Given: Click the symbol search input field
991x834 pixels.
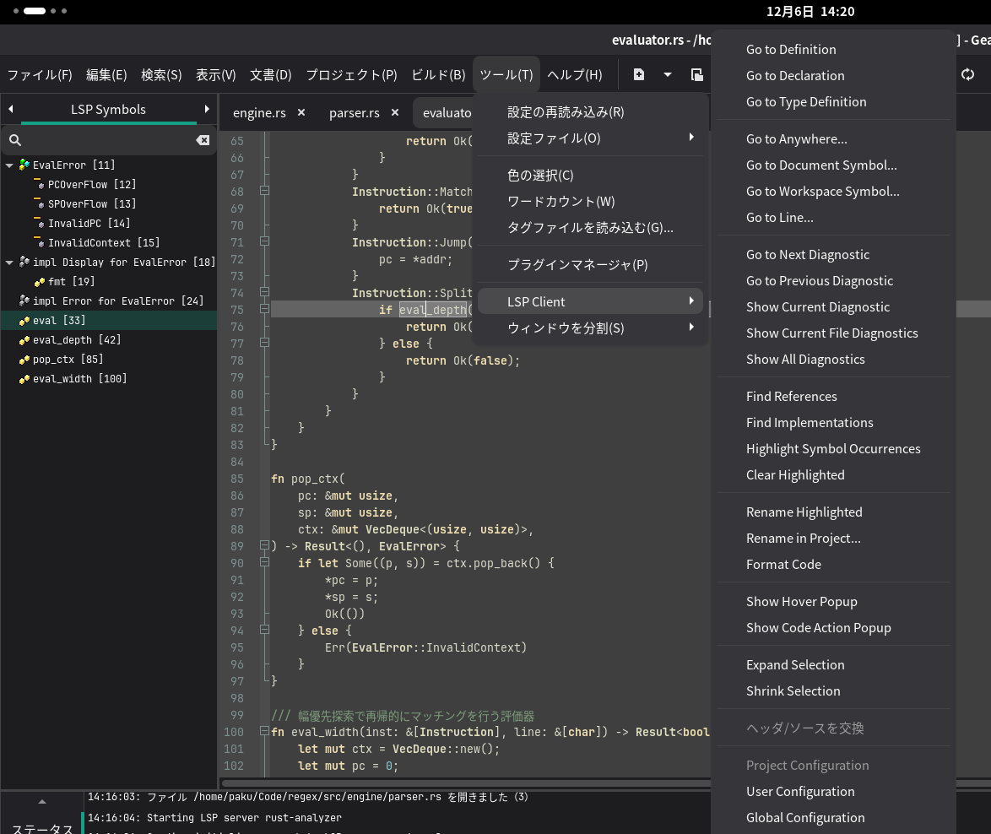Looking at the screenshot, I should (106, 140).
